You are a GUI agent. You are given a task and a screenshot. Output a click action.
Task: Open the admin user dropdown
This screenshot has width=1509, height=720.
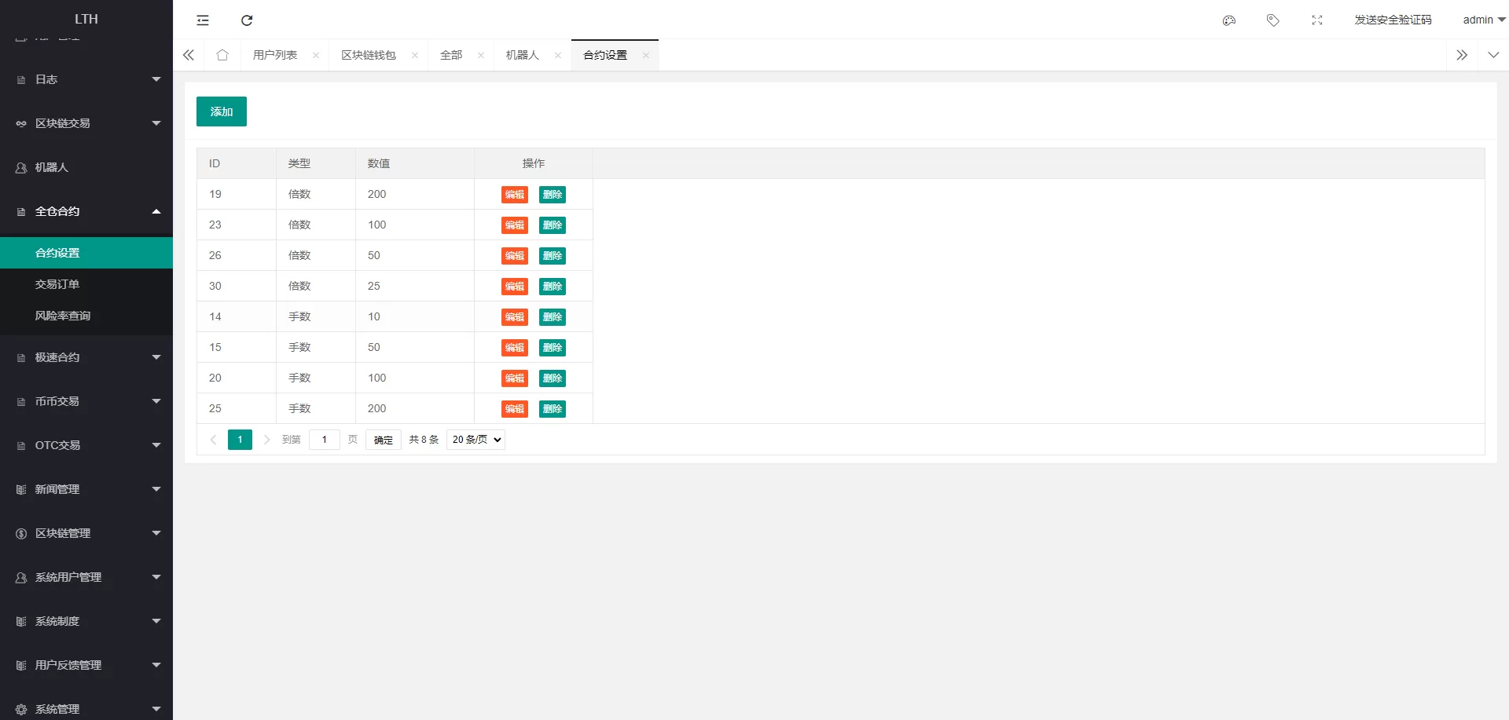pos(1483,20)
